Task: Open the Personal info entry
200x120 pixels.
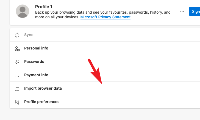Action: pyautogui.click(x=105, y=48)
